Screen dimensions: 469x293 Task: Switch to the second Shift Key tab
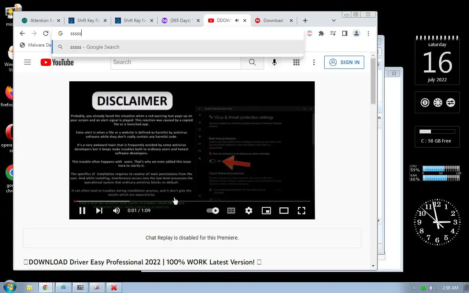[134, 21]
